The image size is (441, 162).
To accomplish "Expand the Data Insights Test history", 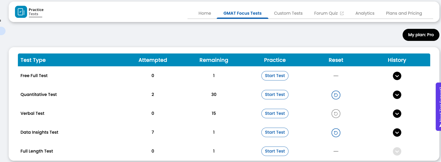I will click(397, 133).
